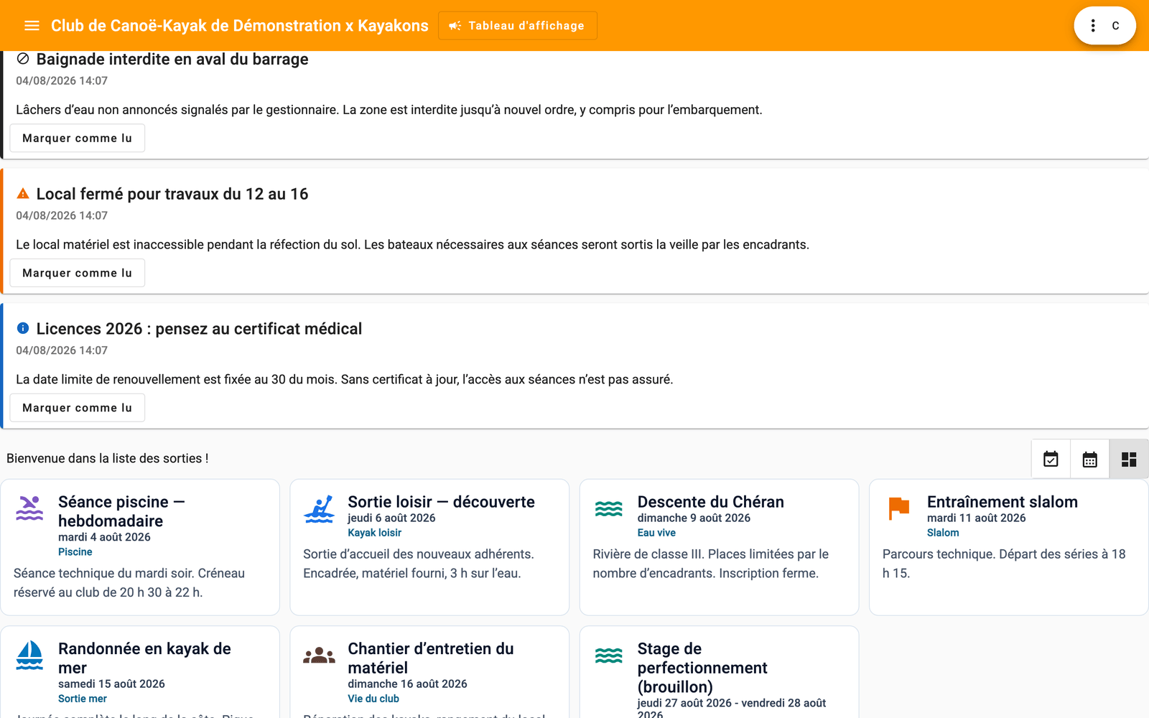This screenshot has height=718, width=1149.
Task: Click the orange flag icon on Entraînement slalom
Action: pos(898,508)
